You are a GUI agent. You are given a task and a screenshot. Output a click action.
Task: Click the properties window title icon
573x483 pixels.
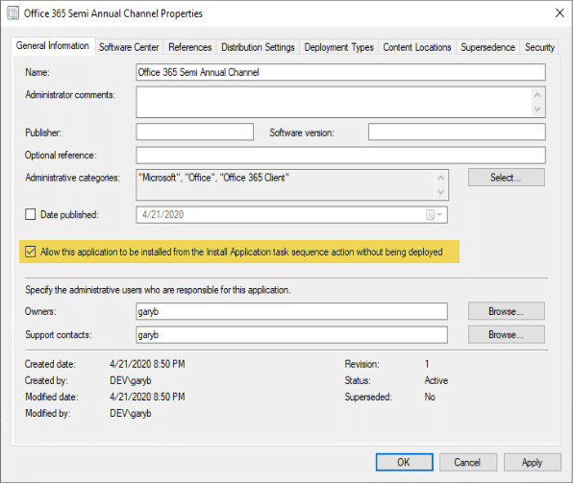tap(13, 13)
